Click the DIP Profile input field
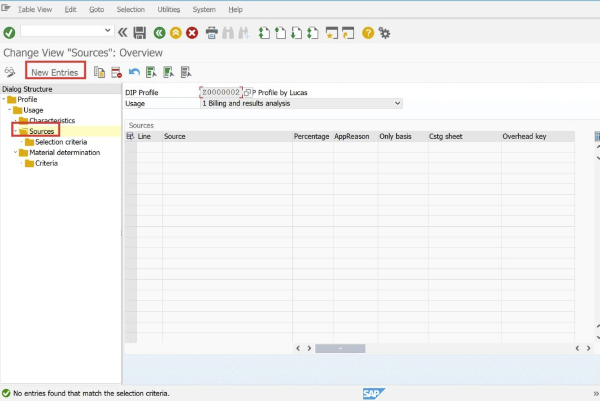 (221, 92)
